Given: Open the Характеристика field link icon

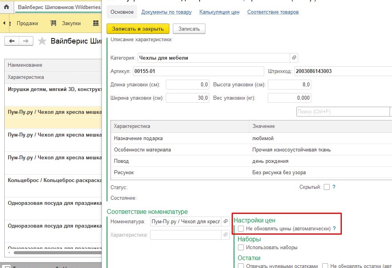Looking at the screenshot, I should coord(225,235).
